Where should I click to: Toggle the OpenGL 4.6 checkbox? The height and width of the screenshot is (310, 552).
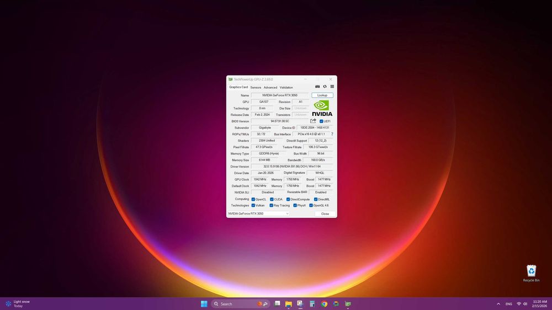pyautogui.click(x=311, y=206)
